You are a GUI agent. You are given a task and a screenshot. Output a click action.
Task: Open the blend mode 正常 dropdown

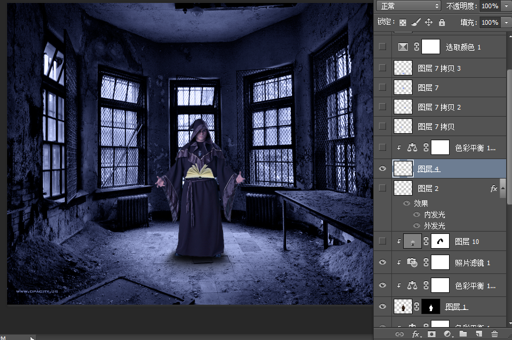(x=410, y=6)
